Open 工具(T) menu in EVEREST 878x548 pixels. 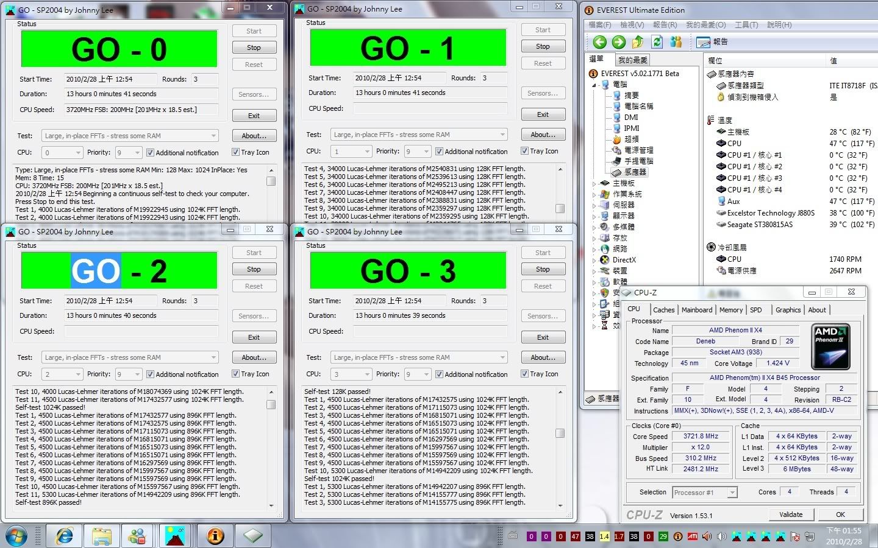[x=746, y=25]
